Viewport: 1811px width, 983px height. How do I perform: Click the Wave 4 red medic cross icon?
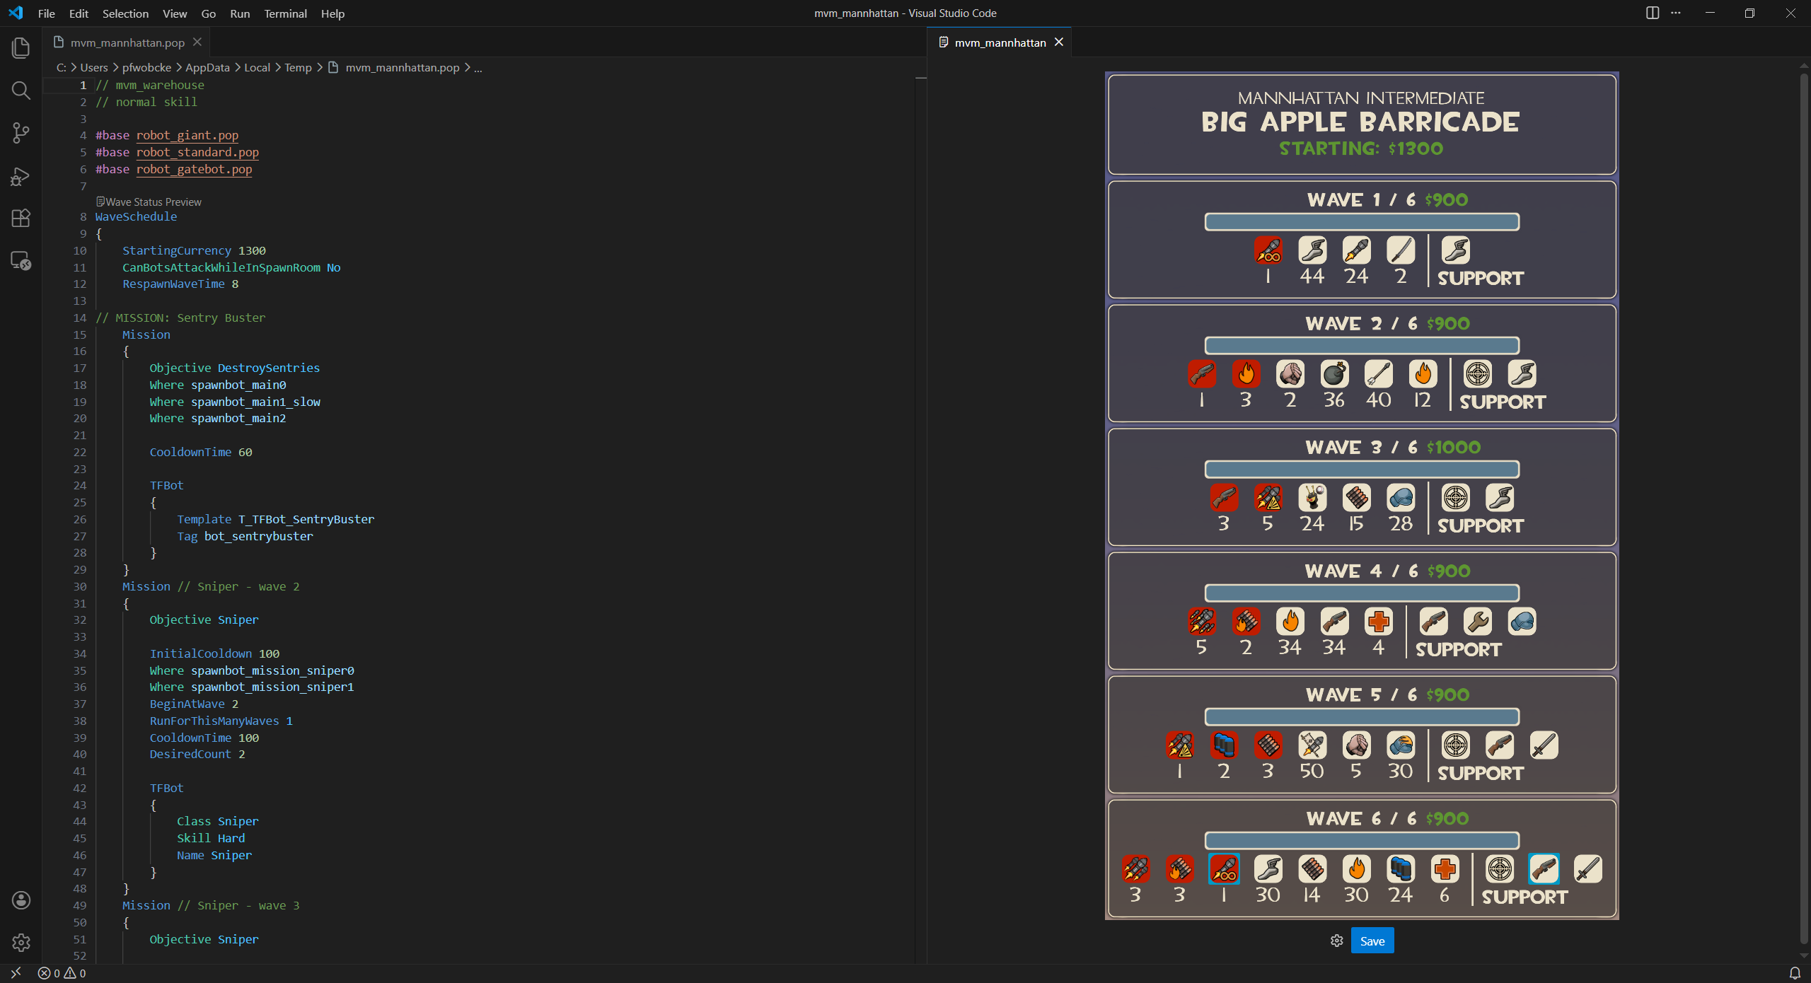pyautogui.click(x=1379, y=622)
